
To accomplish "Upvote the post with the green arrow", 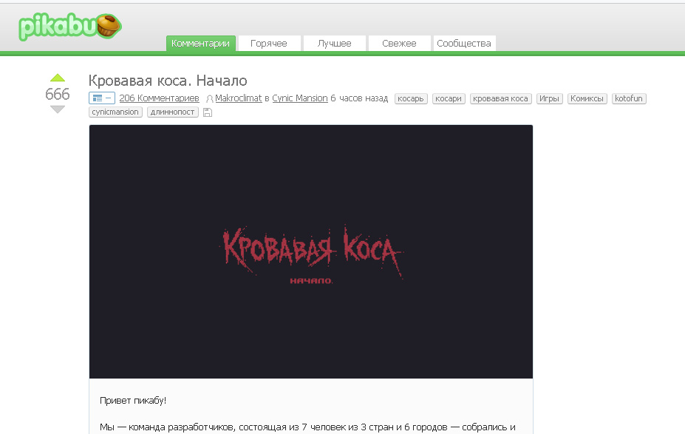I will coord(58,78).
